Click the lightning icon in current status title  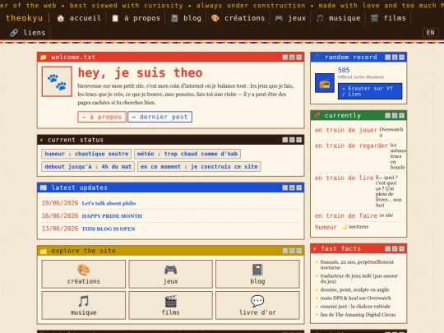pyautogui.click(x=42, y=140)
